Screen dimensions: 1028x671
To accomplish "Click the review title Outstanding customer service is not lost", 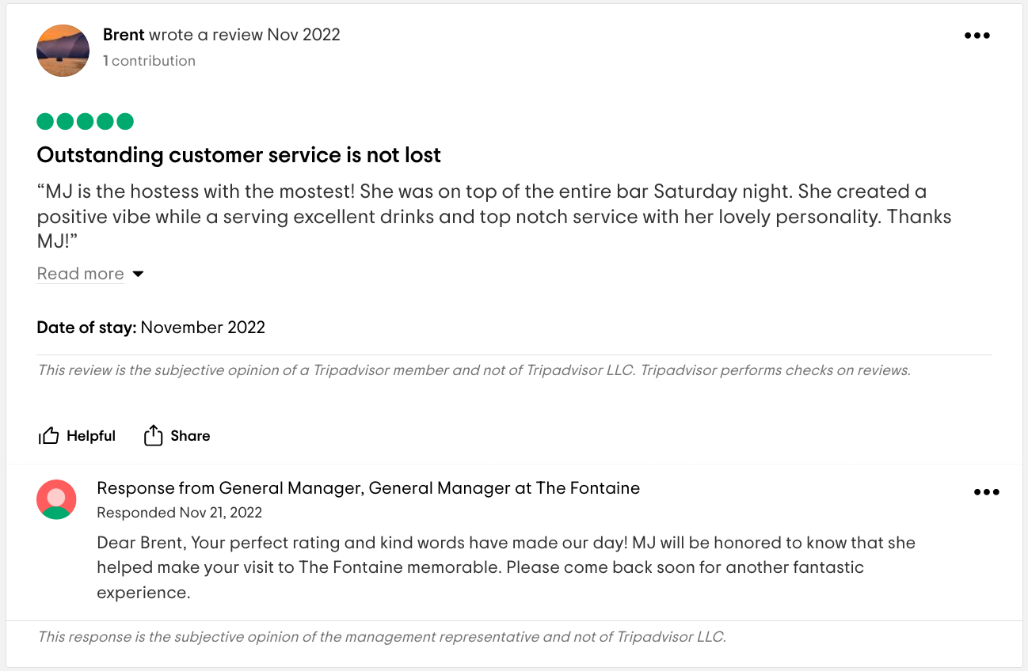I will point(238,155).
